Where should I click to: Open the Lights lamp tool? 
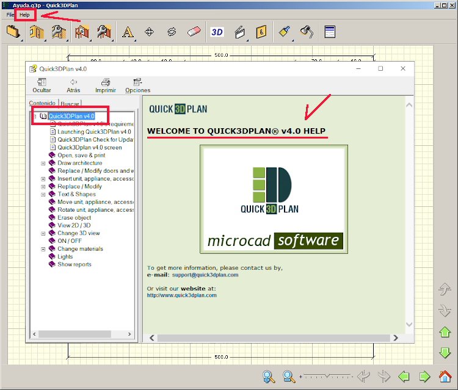click(x=307, y=32)
